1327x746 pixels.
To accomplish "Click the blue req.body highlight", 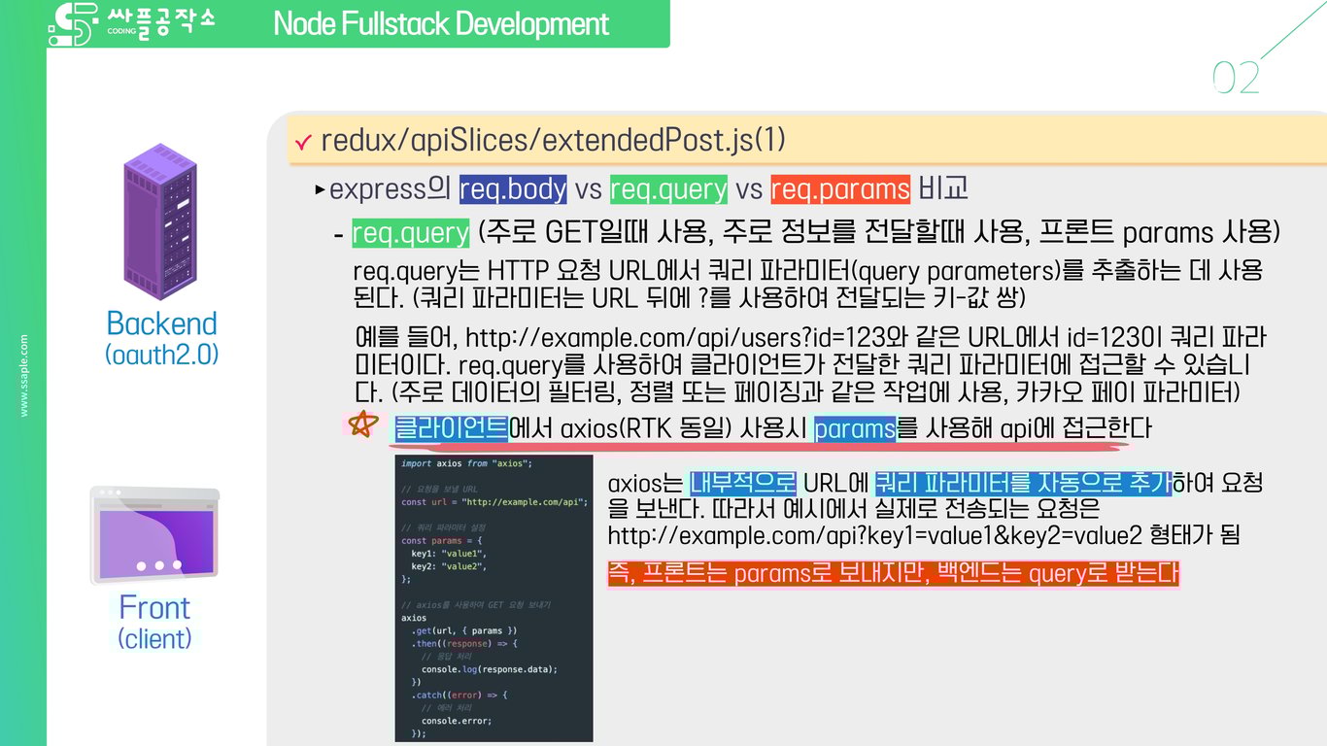I will tap(513, 188).
